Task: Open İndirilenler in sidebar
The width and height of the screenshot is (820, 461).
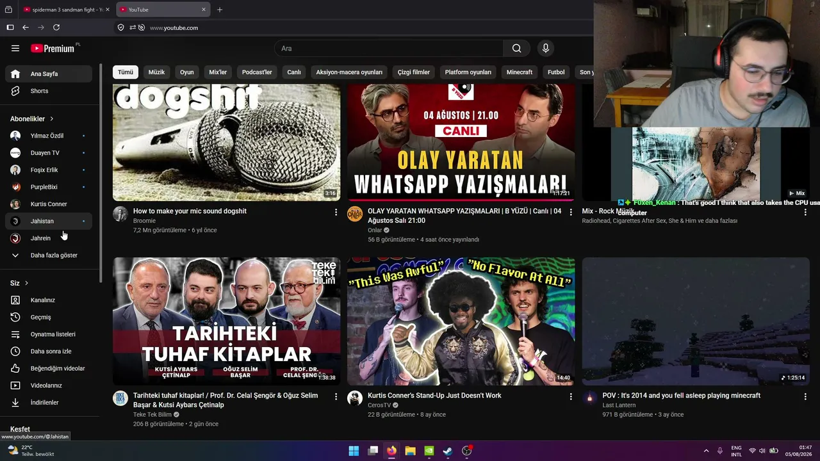Action: click(x=49, y=403)
